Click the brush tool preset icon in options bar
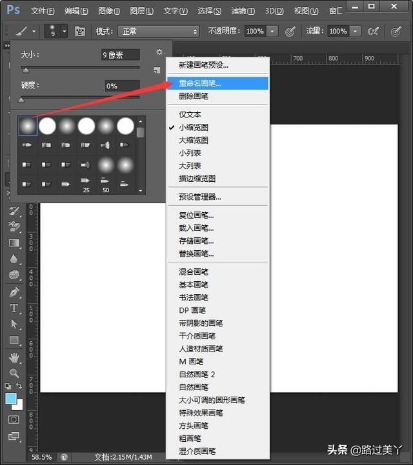Screen dimensions: 413x465 coord(22,31)
